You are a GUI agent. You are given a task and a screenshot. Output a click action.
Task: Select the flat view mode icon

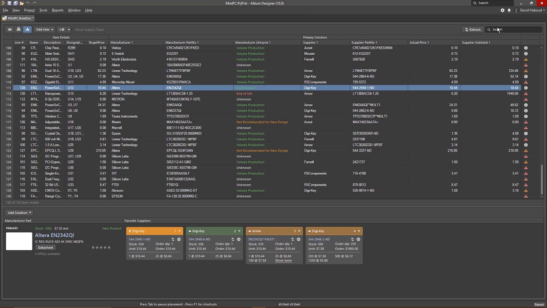point(10,30)
